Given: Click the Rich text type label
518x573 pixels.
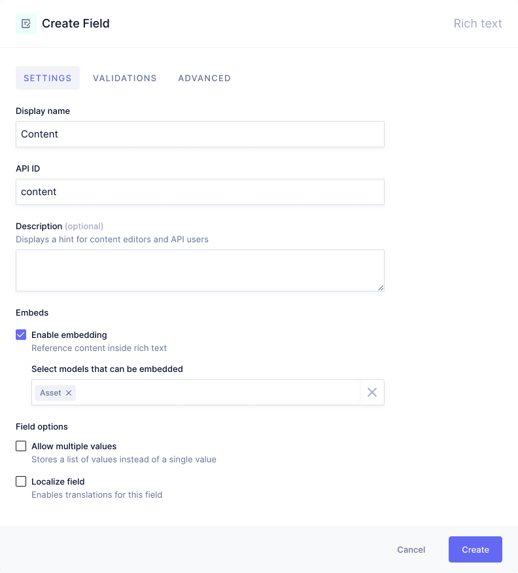Looking at the screenshot, I should click(477, 24).
